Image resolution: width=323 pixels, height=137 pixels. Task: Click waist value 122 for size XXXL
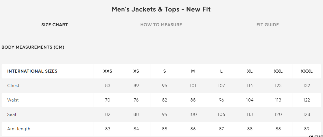pos(307,100)
